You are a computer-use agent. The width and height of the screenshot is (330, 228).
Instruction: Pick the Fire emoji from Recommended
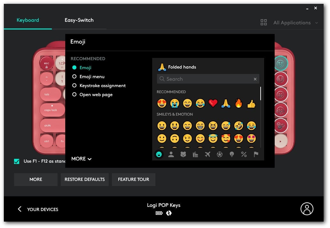tap(239, 103)
